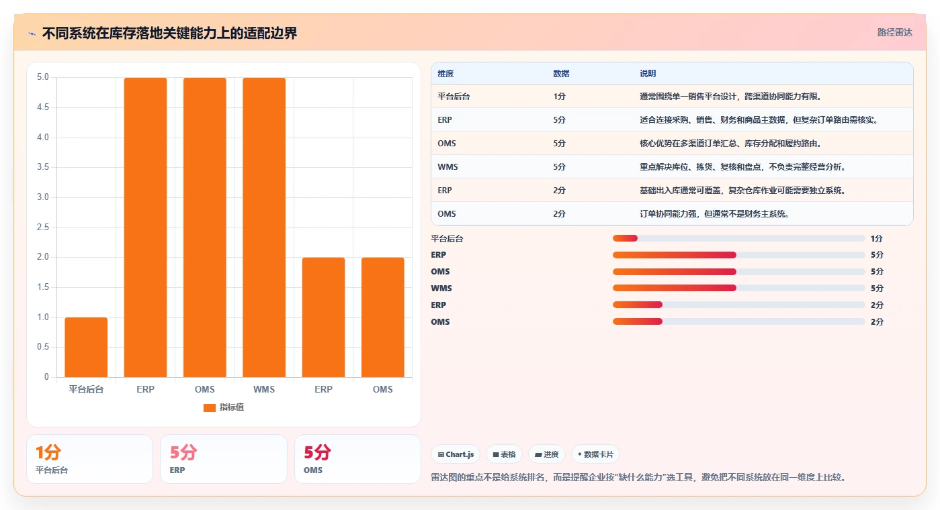Click the WMS bar in the chart
The image size is (940, 510).
click(264, 227)
